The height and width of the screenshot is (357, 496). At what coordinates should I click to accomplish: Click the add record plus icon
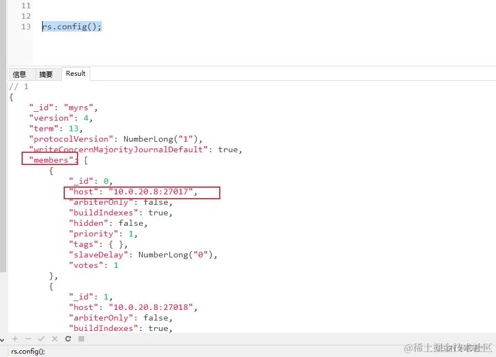click(x=15, y=339)
